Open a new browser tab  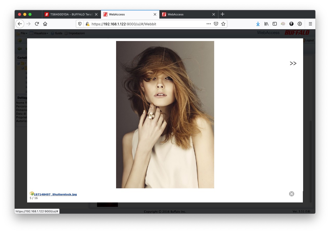pos(222,14)
